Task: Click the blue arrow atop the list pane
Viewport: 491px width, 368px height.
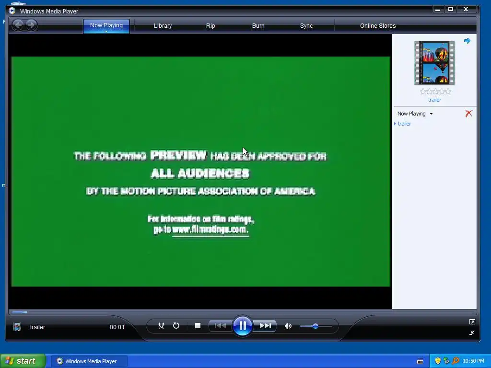Action: (467, 41)
